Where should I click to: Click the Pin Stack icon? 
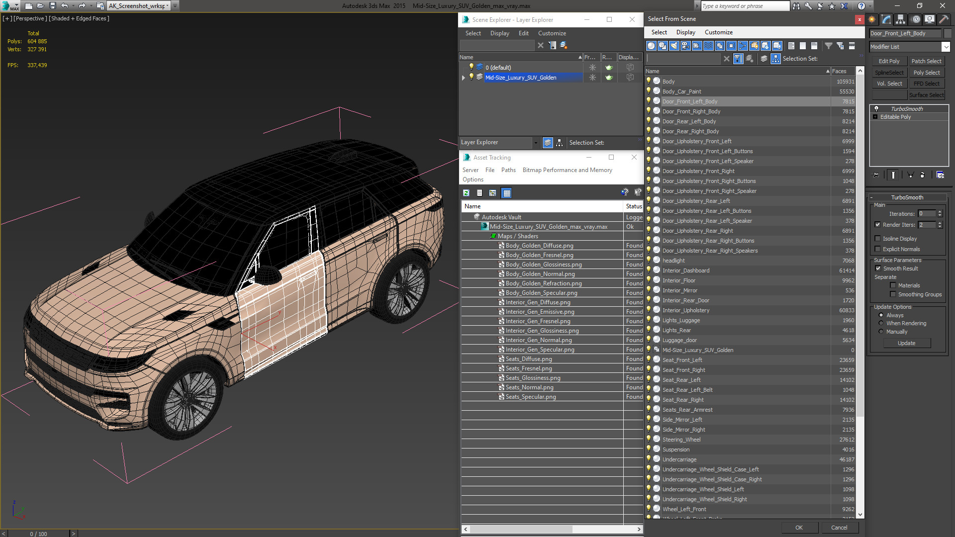coord(876,175)
